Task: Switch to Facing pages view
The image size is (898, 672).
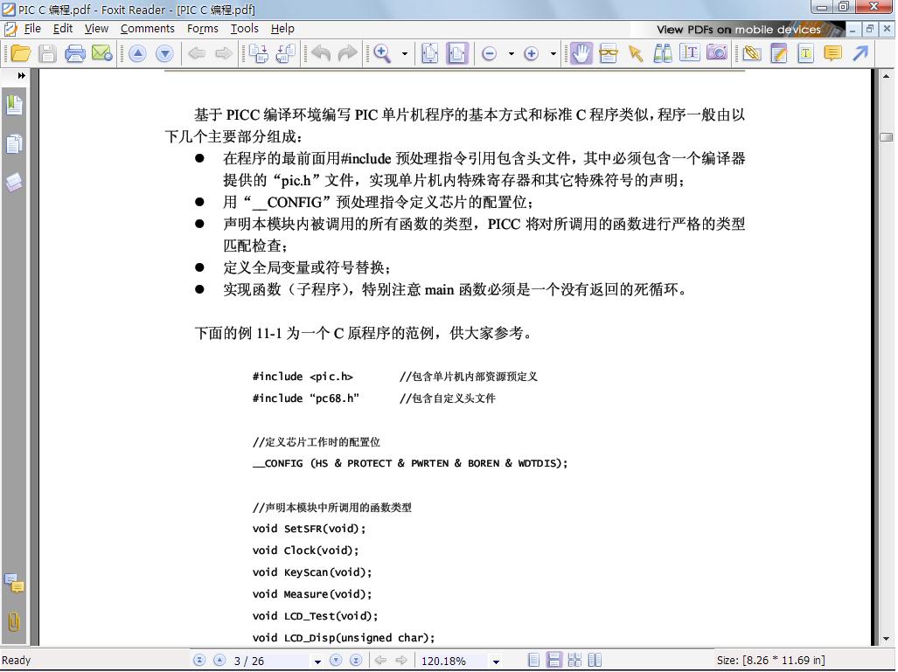Action: 595,660
